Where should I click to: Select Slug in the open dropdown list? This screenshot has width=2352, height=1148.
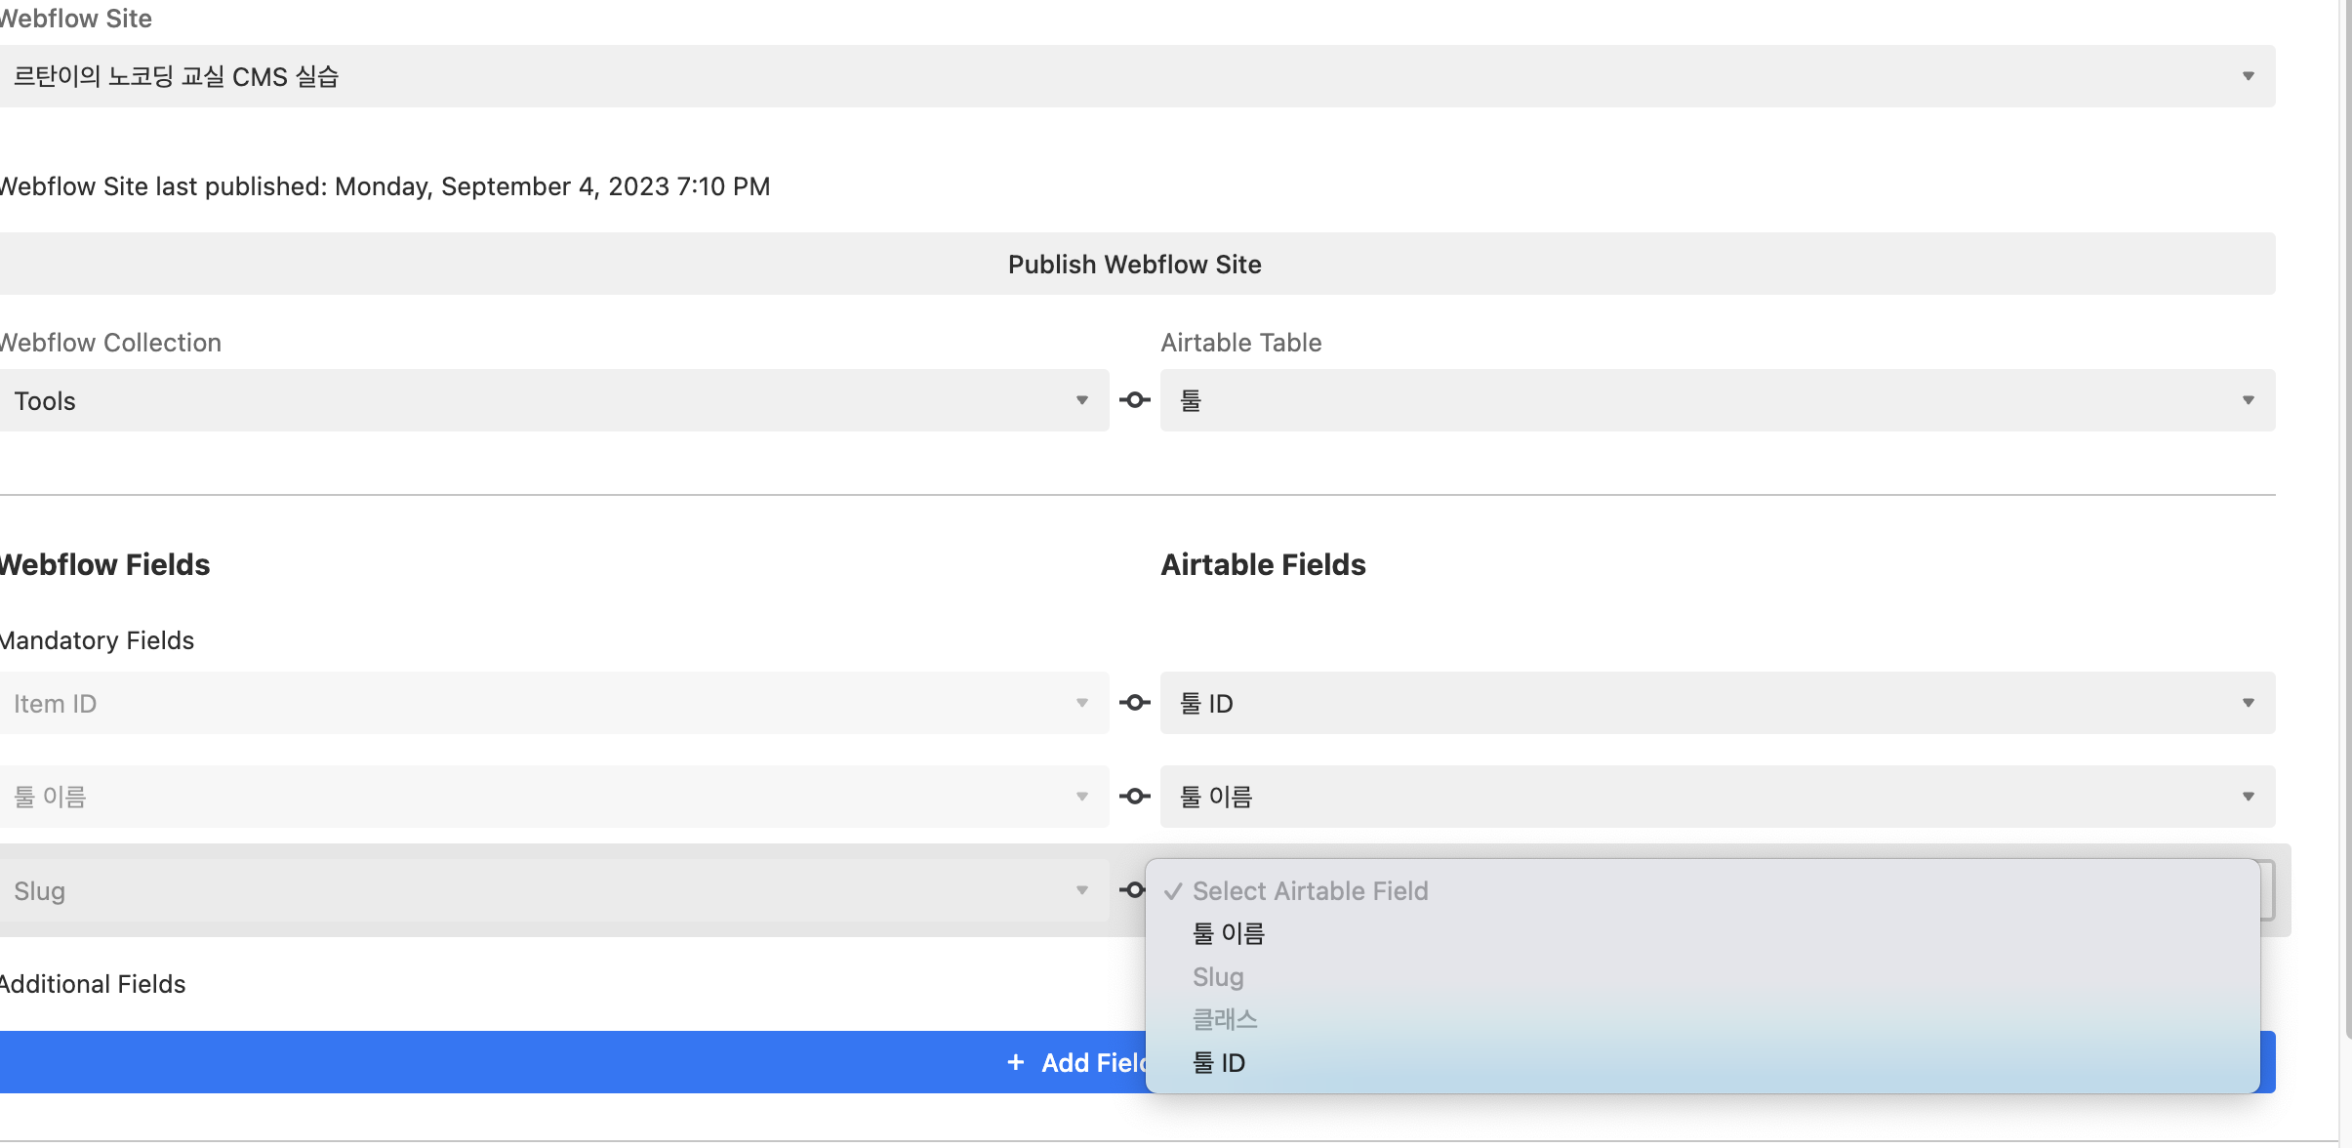tap(1702, 977)
